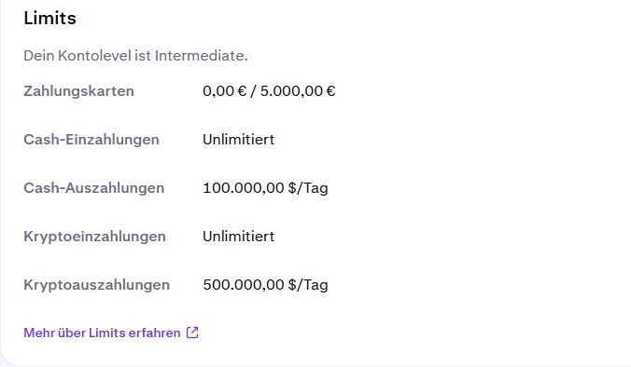Select the Kryptoauszahlungen label
Viewport: 631px width, 367px height.
pos(96,285)
